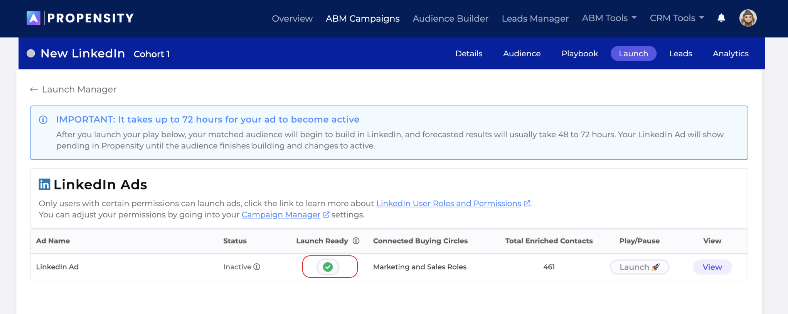Click the grey campaign status dot
788x314 pixels.
point(31,53)
